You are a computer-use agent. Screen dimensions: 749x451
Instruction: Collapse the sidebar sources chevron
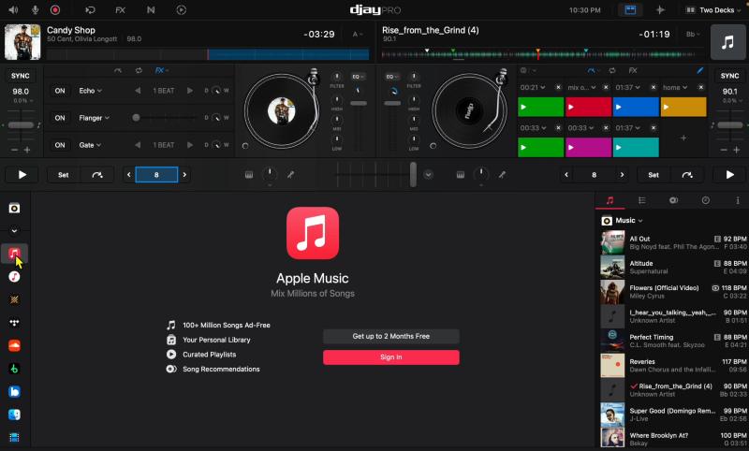click(x=14, y=230)
